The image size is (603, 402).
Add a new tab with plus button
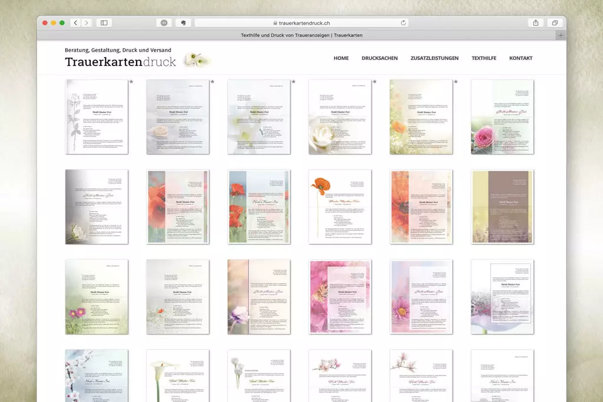click(x=561, y=35)
